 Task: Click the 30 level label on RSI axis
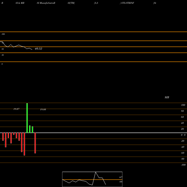(x=3, y=55)
